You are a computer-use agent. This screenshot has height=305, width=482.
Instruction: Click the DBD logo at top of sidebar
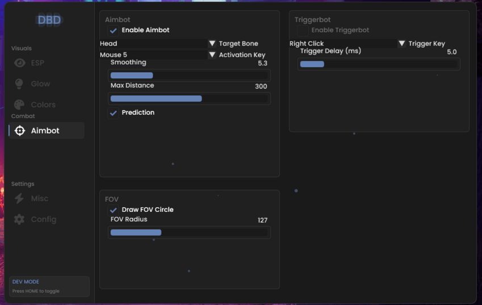coord(49,20)
